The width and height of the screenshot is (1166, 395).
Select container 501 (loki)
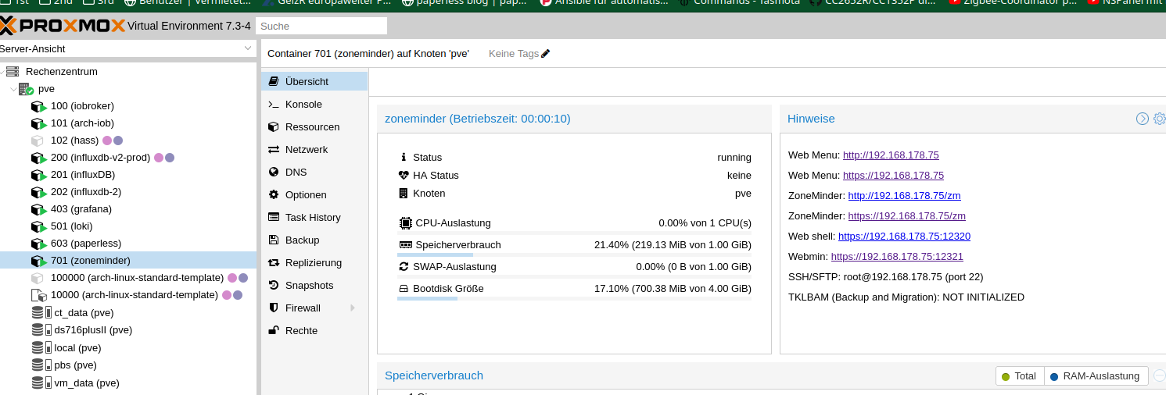pyautogui.click(x=71, y=226)
